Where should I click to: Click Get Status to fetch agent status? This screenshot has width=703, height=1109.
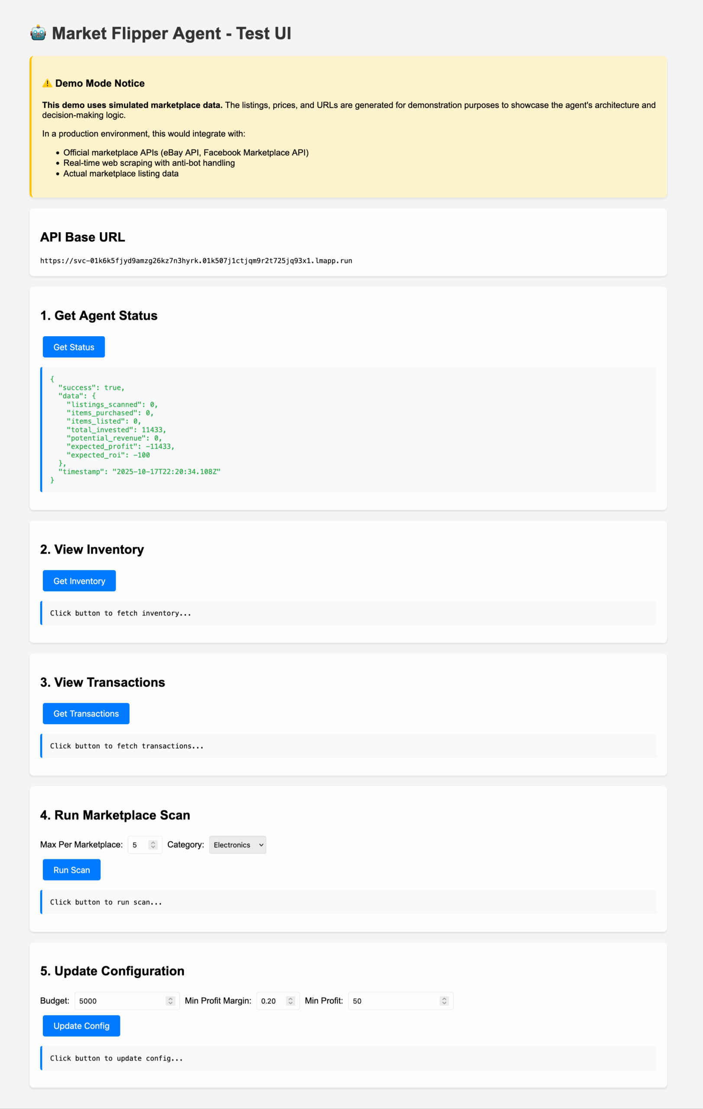click(x=73, y=347)
